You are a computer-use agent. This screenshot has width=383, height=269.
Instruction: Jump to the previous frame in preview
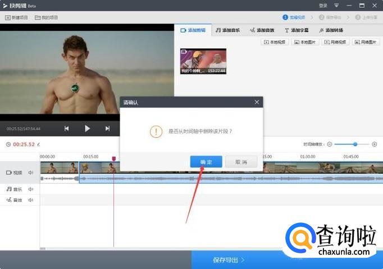pyautogui.click(x=67, y=128)
